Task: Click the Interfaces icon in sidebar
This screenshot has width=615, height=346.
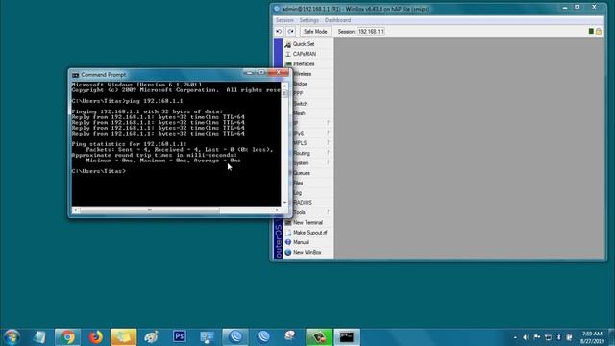Action: [x=288, y=64]
